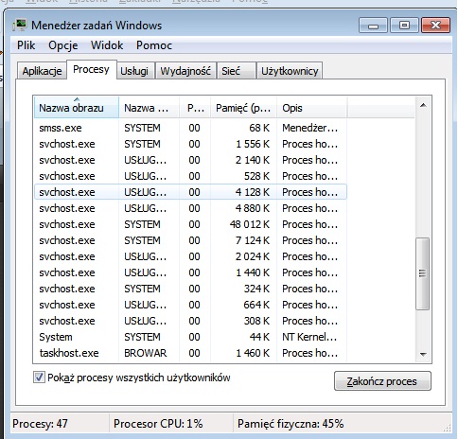Select svchost.exe using 528 K memory

(190, 176)
